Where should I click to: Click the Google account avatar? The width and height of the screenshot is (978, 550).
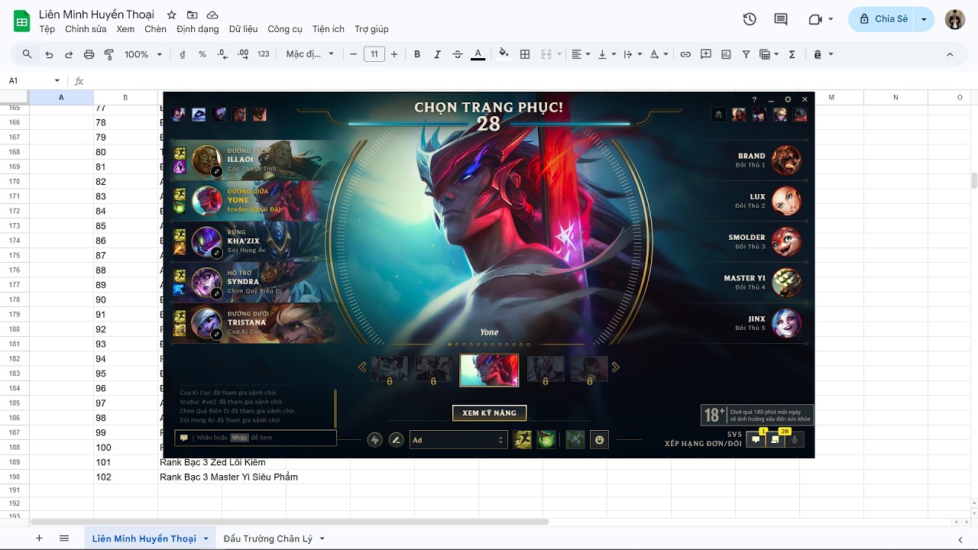[955, 19]
